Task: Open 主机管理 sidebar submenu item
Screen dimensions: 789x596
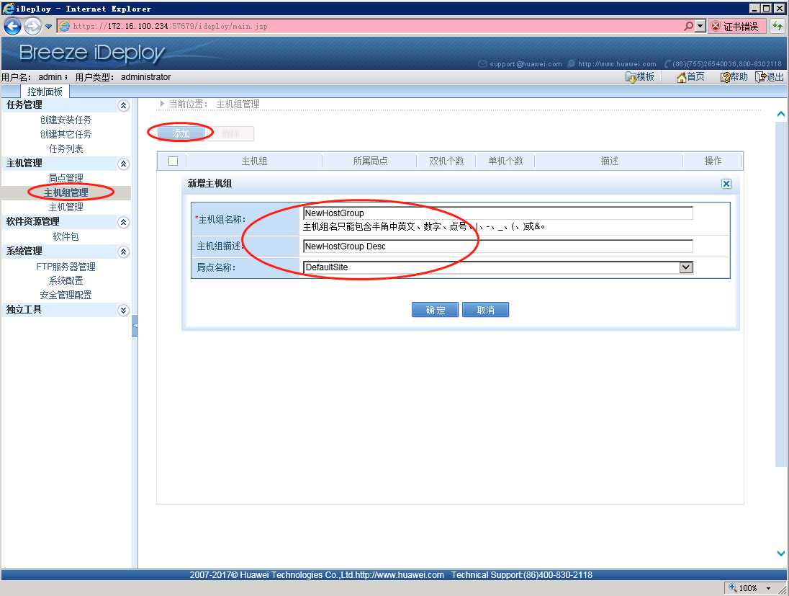Action: 66,207
